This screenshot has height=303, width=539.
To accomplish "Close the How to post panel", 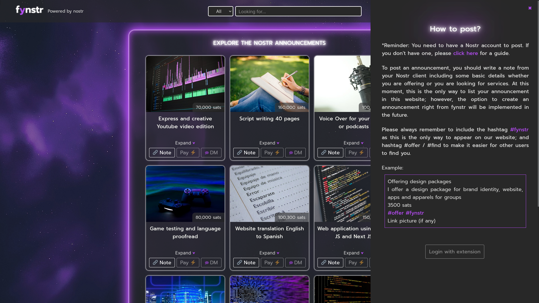I will point(530,8).
